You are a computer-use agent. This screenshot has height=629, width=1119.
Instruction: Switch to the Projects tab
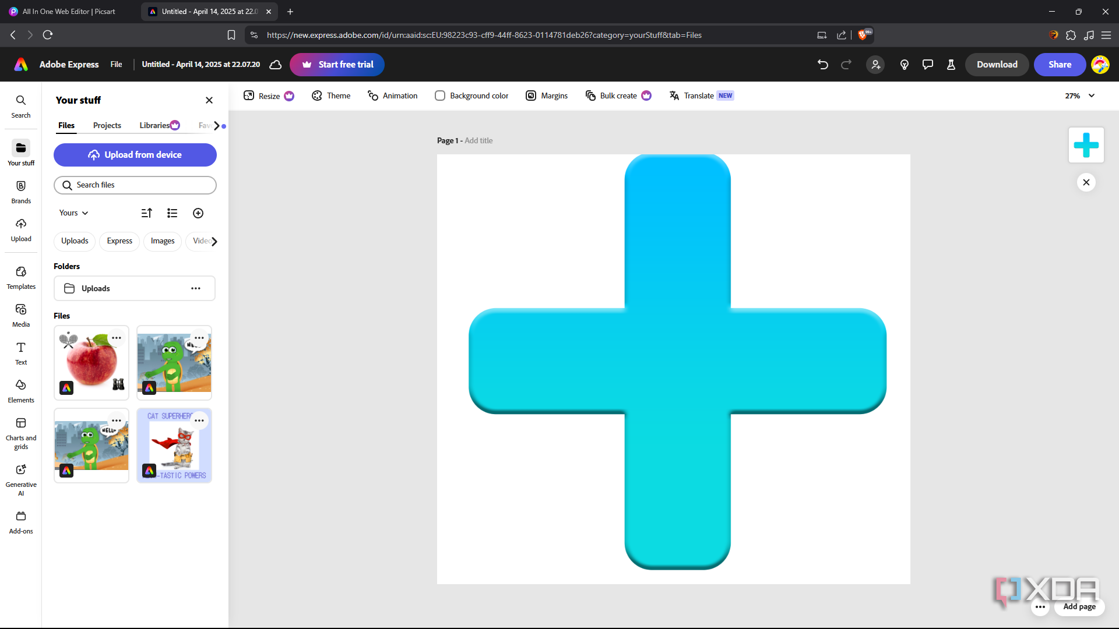(107, 126)
